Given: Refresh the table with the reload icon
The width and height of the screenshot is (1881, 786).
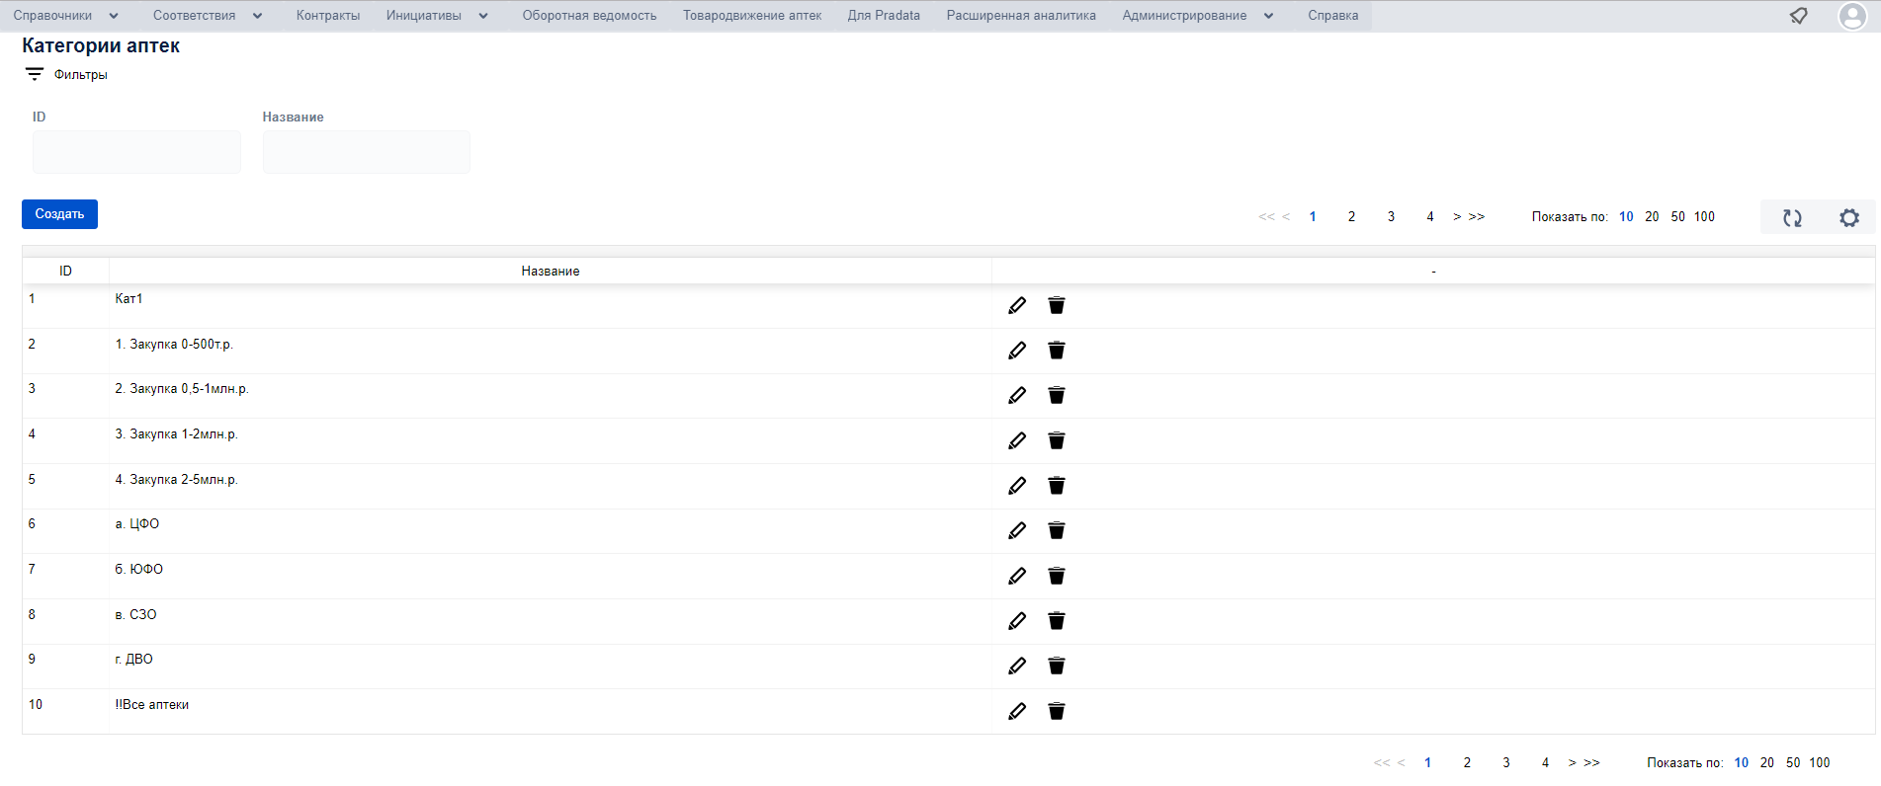Looking at the screenshot, I should [x=1792, y=218].
